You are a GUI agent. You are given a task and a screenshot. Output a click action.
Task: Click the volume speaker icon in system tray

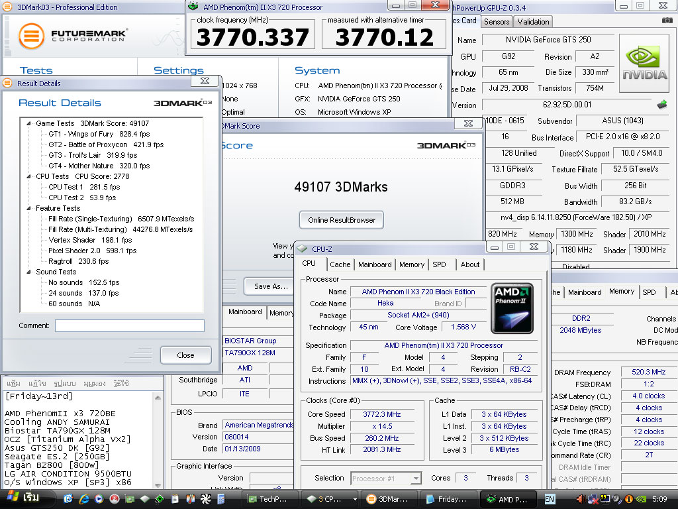tap(581, 499)
